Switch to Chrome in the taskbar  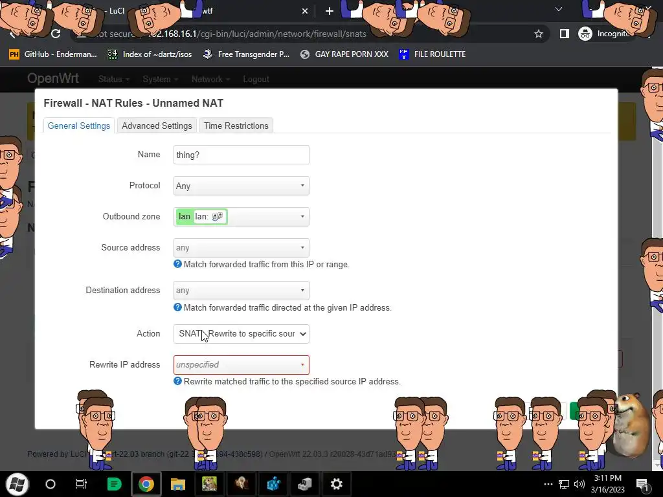coord(146,484)
